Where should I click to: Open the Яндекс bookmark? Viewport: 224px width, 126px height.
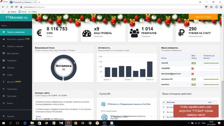coord(12,12)
